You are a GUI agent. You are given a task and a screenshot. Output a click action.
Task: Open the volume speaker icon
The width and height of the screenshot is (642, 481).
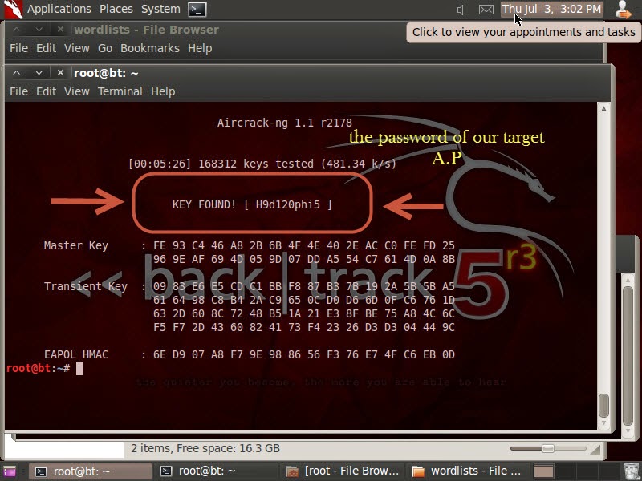pyautogui.click(x=461, y=10)
